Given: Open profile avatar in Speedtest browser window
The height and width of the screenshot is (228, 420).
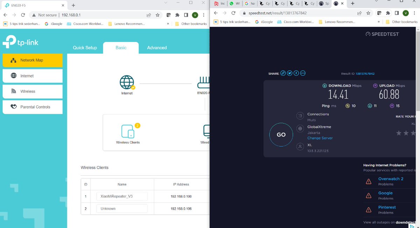Looking at the screenshot, I should [x=406, y=13].
